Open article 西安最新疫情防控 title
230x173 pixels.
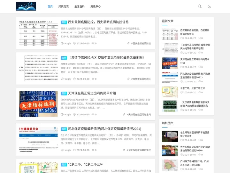[98, 22]
